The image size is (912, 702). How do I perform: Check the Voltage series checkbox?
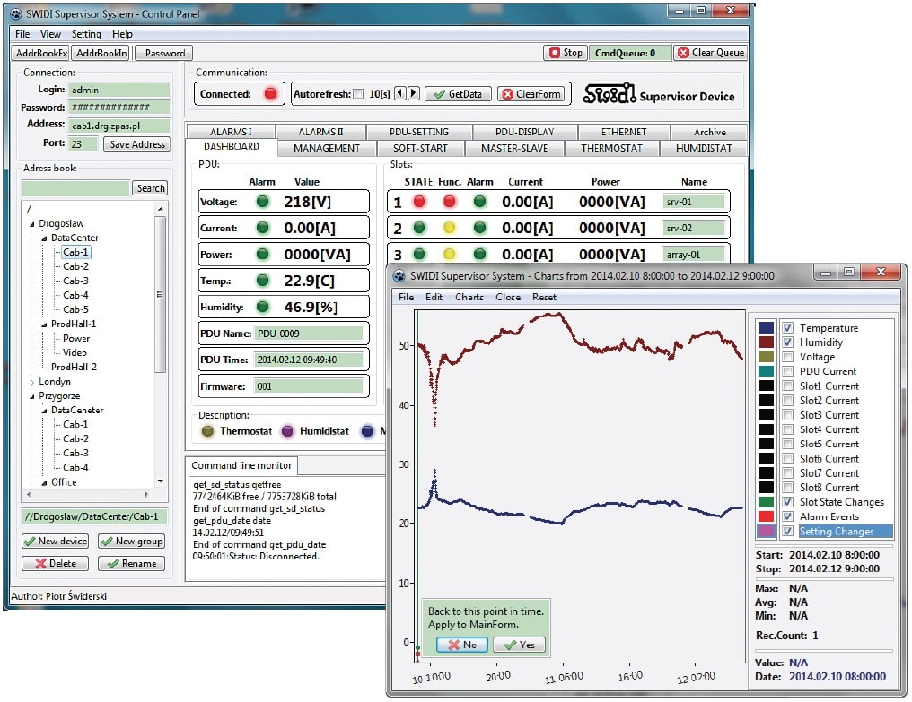click(788, 357)
